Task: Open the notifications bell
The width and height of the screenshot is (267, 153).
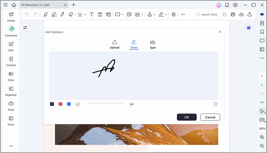Action: click(227, 5)
